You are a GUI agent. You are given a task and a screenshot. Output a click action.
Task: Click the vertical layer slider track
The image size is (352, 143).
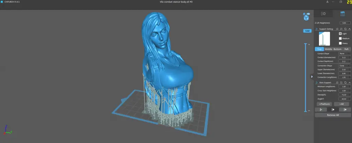pos(306,77)
